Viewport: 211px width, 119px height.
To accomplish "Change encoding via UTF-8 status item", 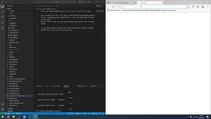I will click(x=84, y=113).
